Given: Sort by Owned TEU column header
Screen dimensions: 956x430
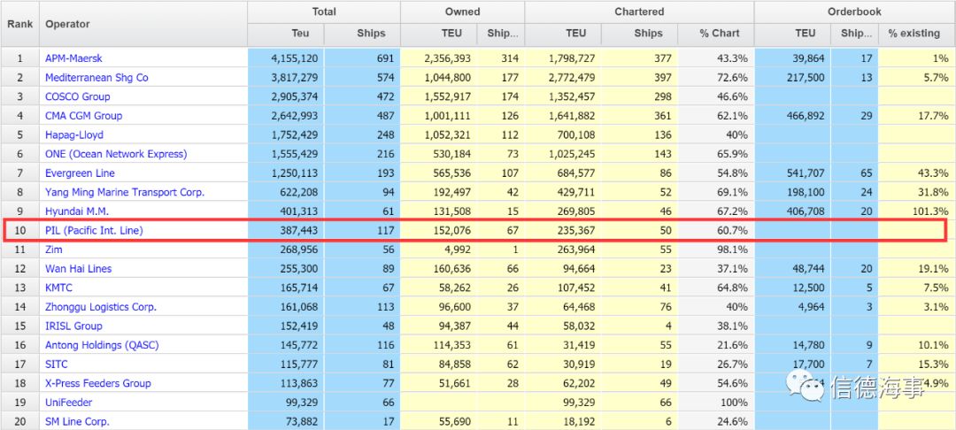Looking at the screenshot, I should coord(440,34).
